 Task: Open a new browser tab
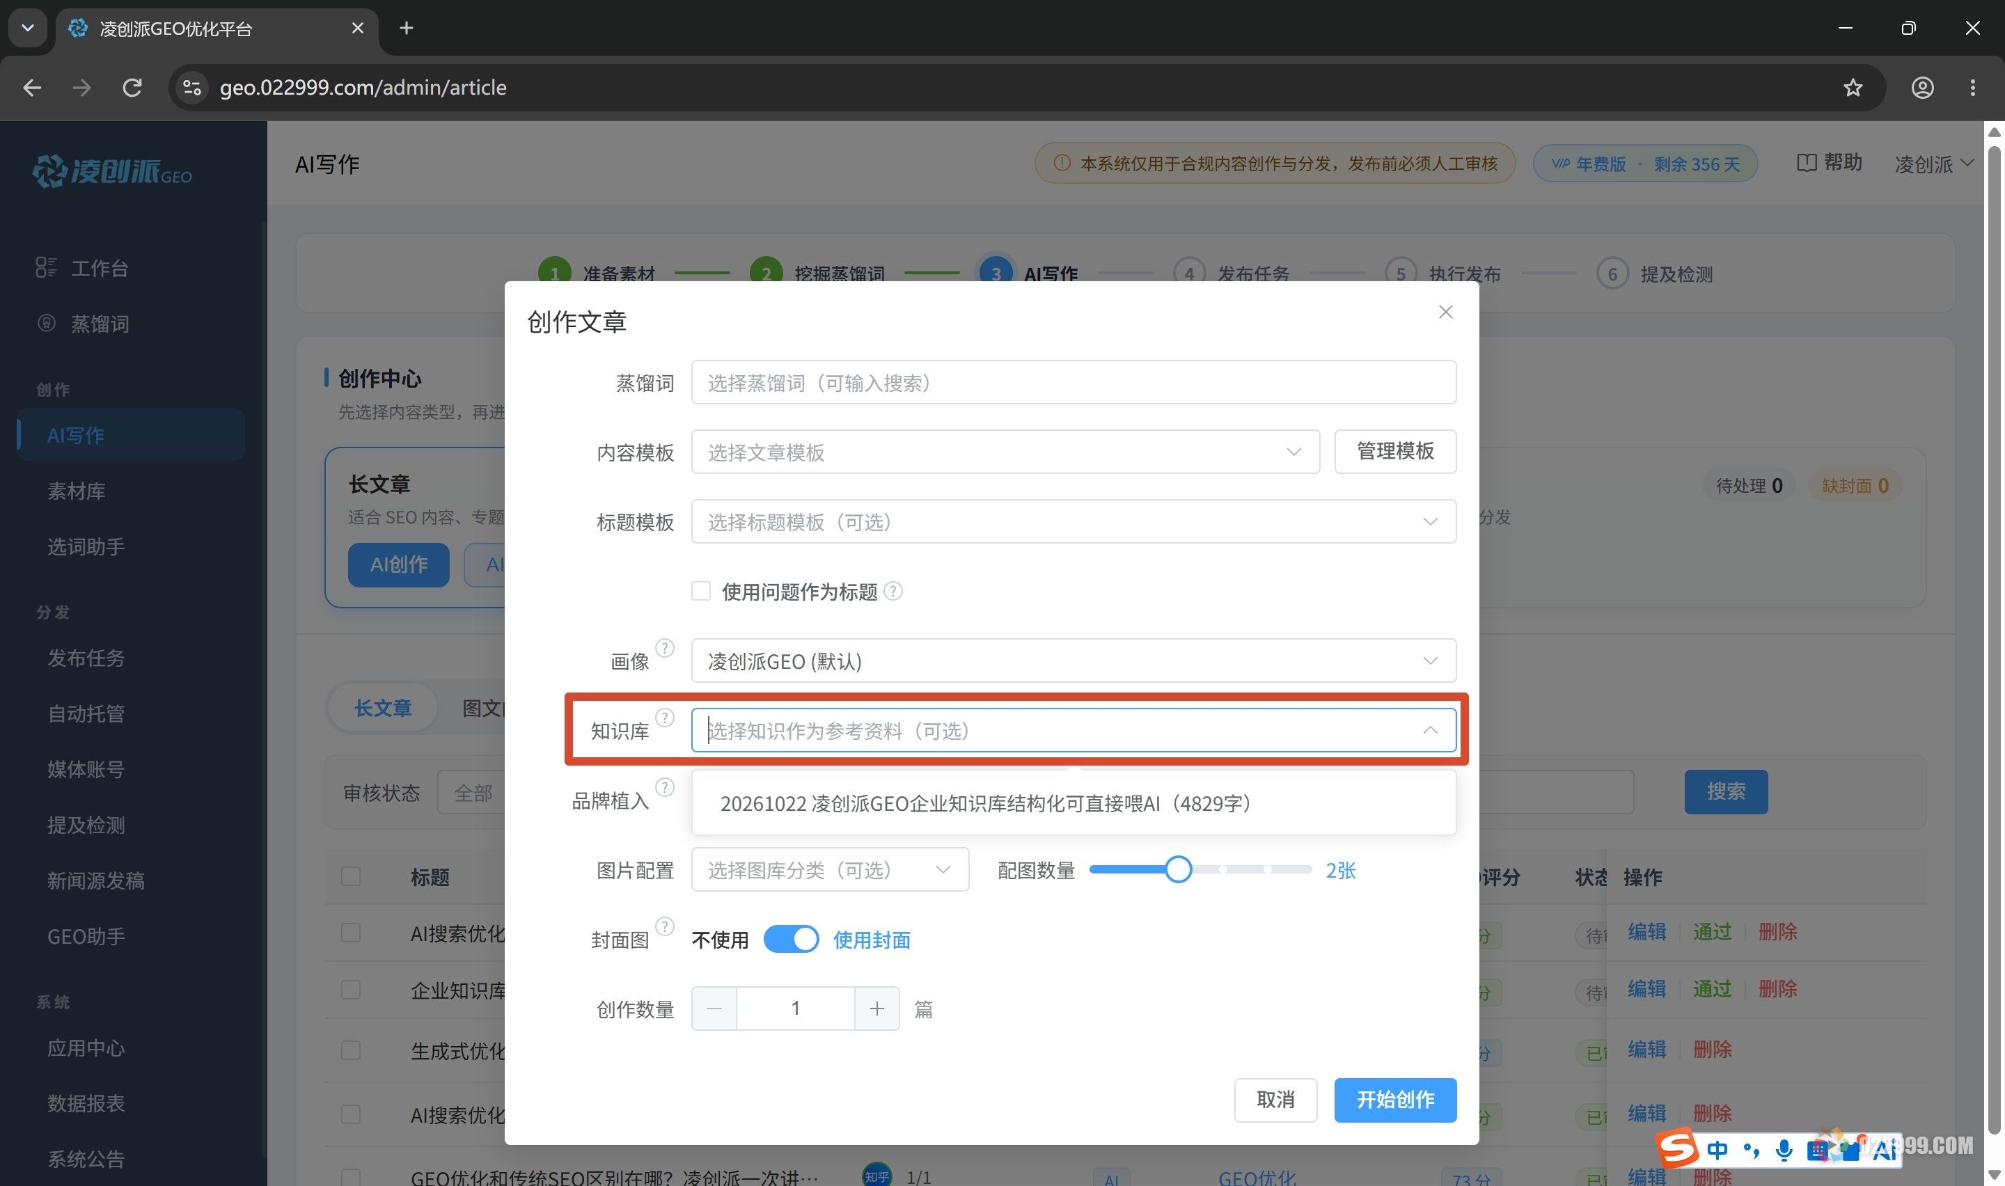pyautogui.click(x=406, y=28)
